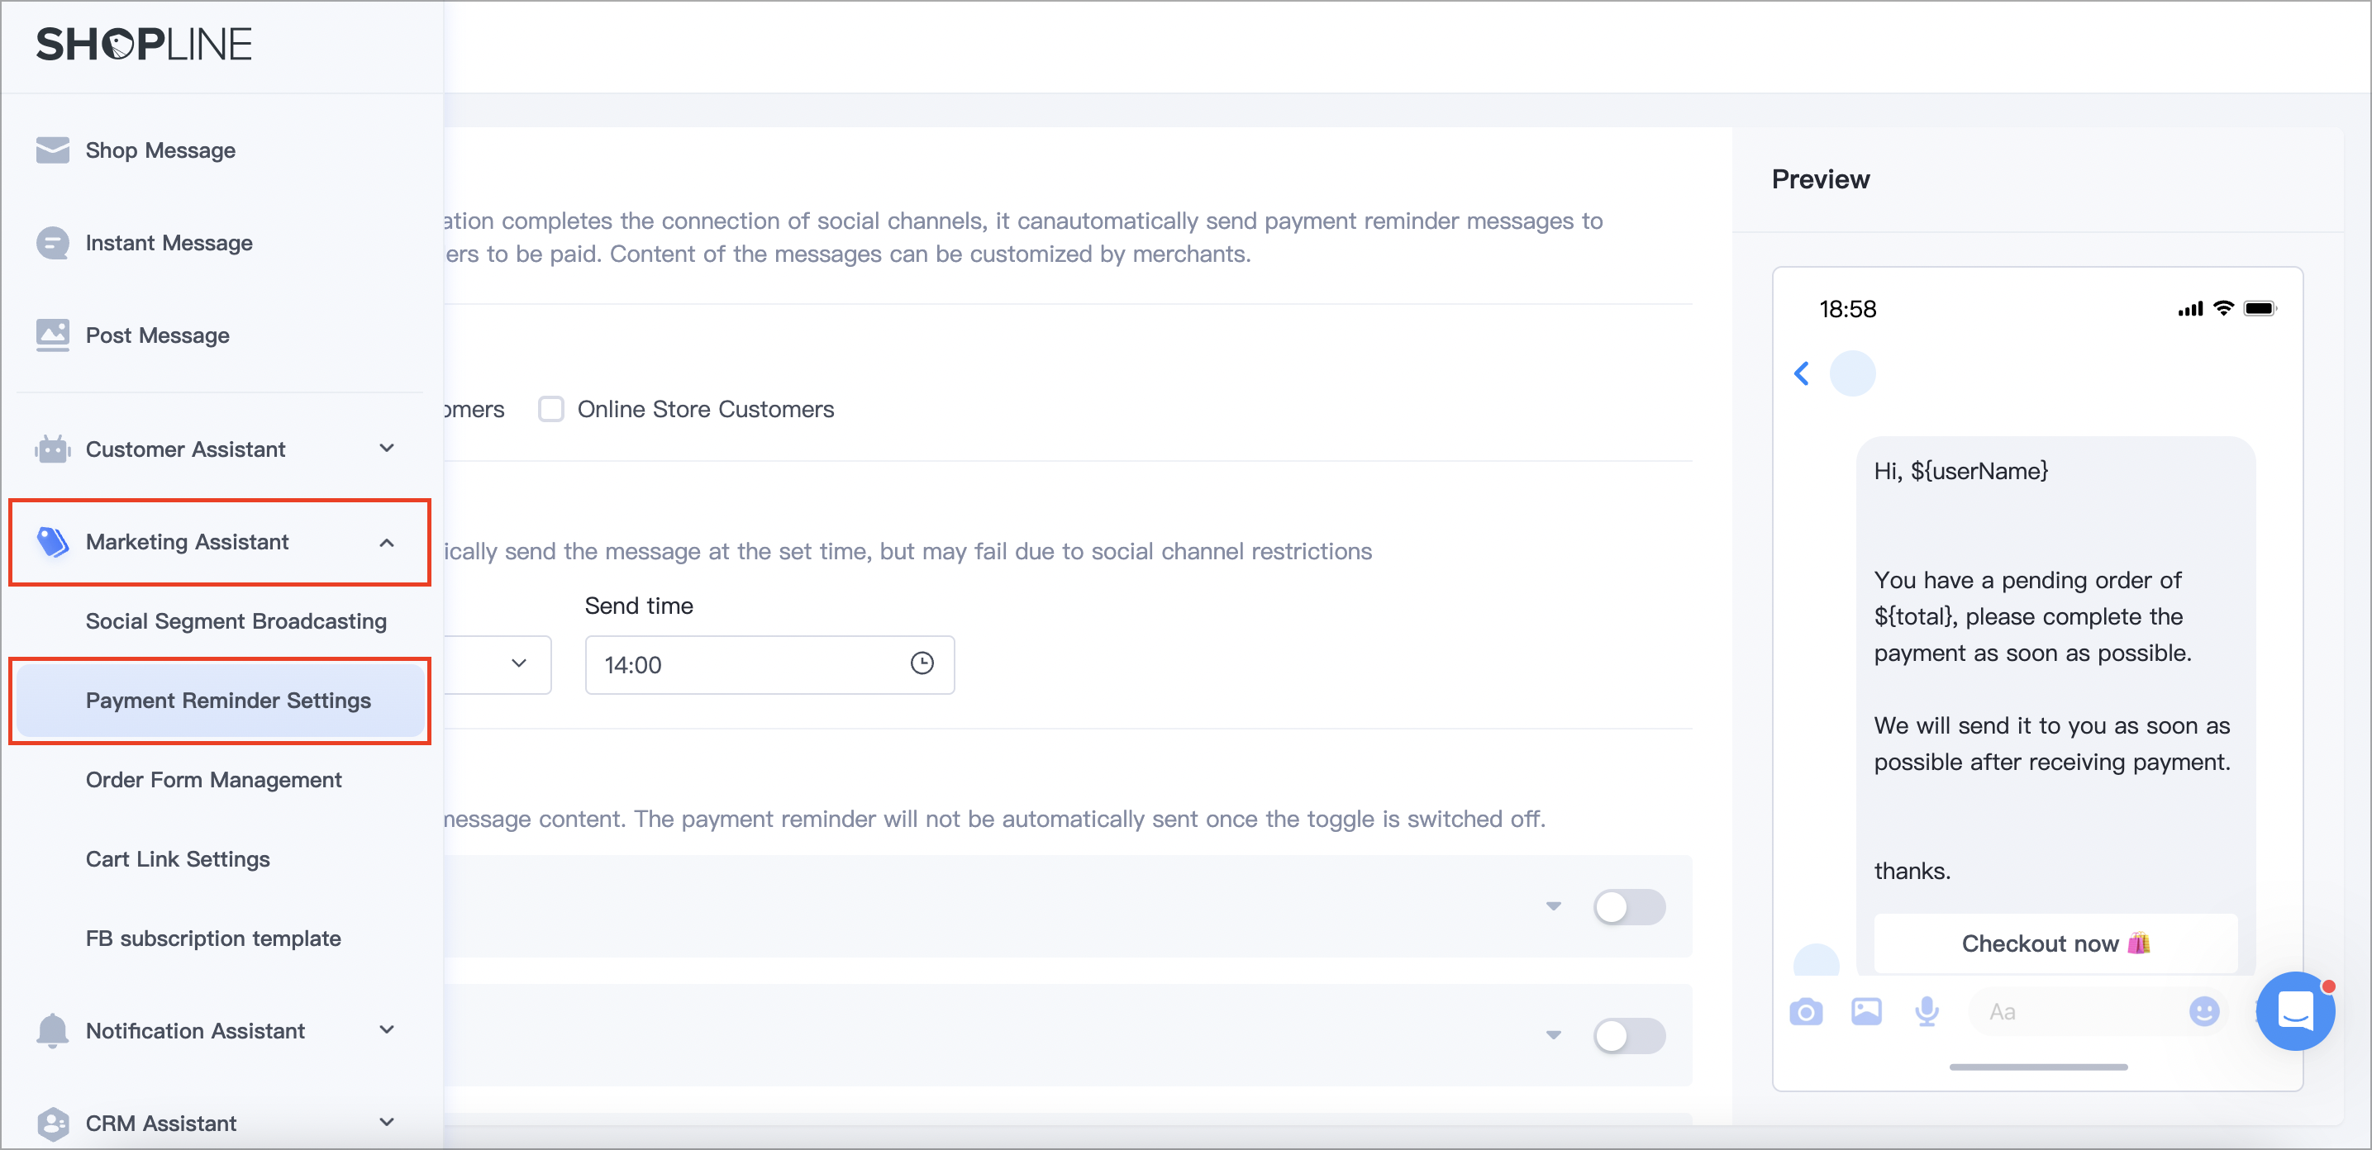2372x1150 pixels.
Task: Click the round avatar at preview chat header
Action: click(1852, 373)
